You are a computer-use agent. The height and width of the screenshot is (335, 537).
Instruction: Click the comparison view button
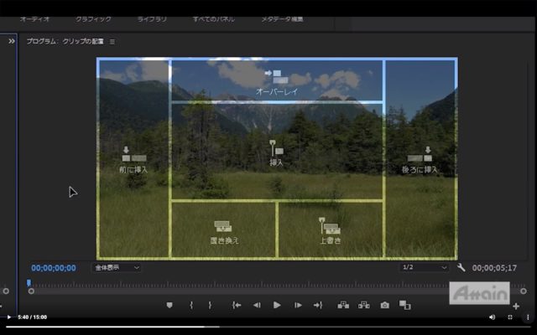pyautogui.click(x=404, y=305)
